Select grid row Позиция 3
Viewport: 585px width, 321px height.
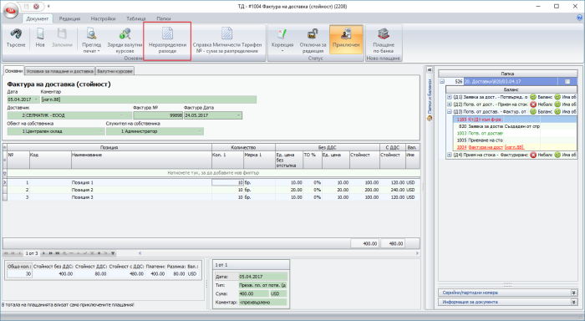click(213, 197)
